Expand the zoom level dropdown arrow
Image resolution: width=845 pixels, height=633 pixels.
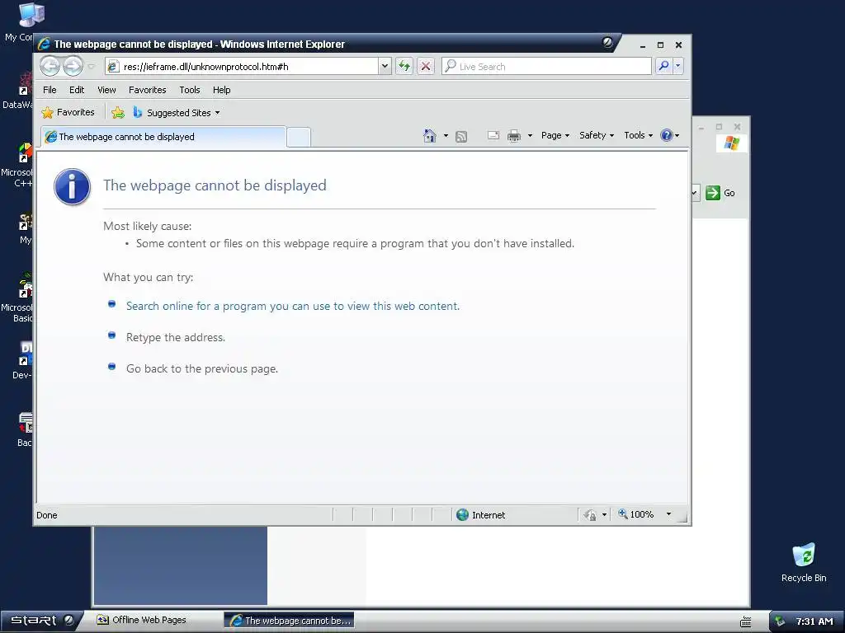[668, 514]
